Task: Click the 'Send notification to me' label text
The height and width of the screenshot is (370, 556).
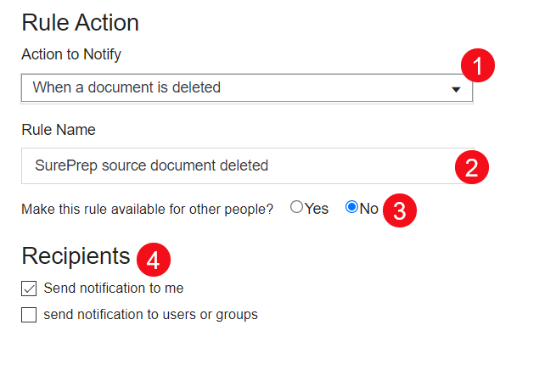Action: [114, 289]
